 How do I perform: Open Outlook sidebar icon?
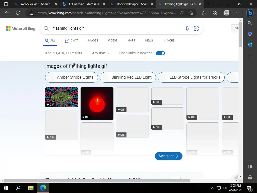tap(250, 44)
